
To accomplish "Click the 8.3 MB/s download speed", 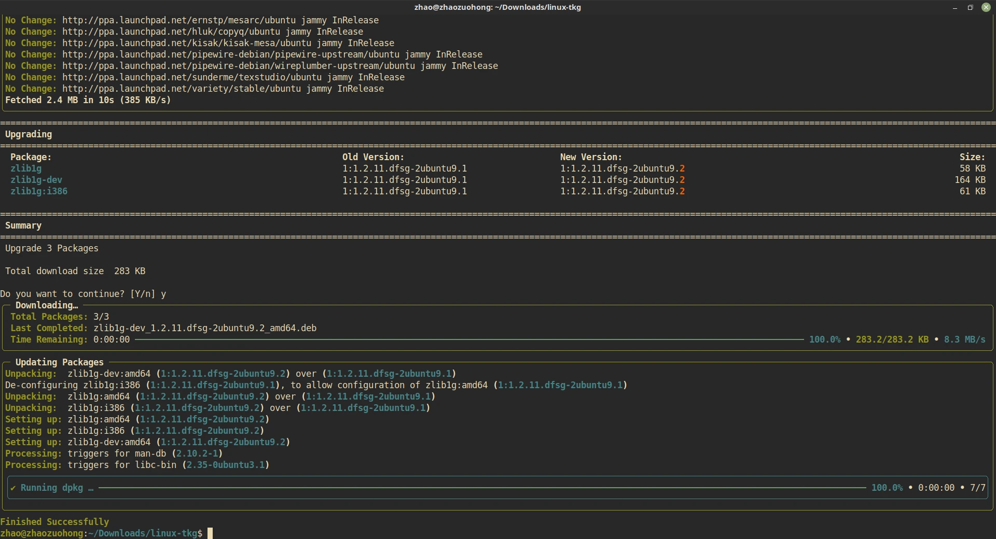I will point(965,339).
